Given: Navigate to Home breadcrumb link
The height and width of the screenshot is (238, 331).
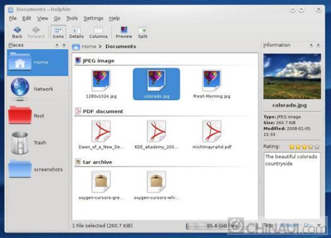Looking at the screenshot, I should (89, 47).
